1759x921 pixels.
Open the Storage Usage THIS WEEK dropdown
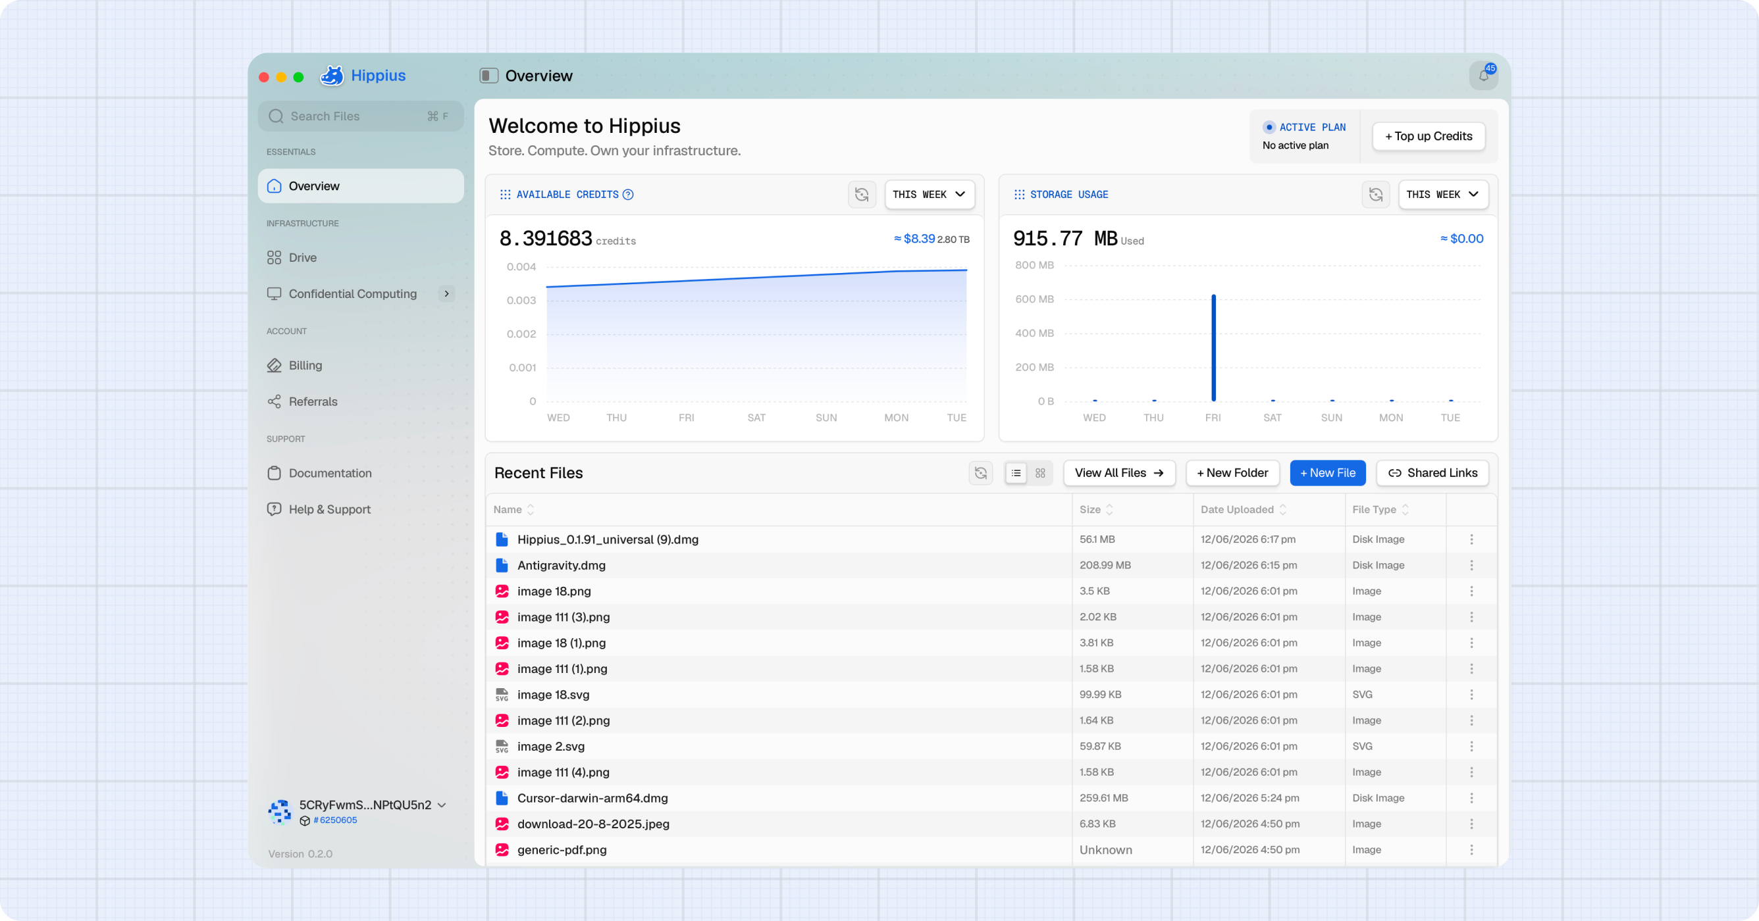(1443, 195)
